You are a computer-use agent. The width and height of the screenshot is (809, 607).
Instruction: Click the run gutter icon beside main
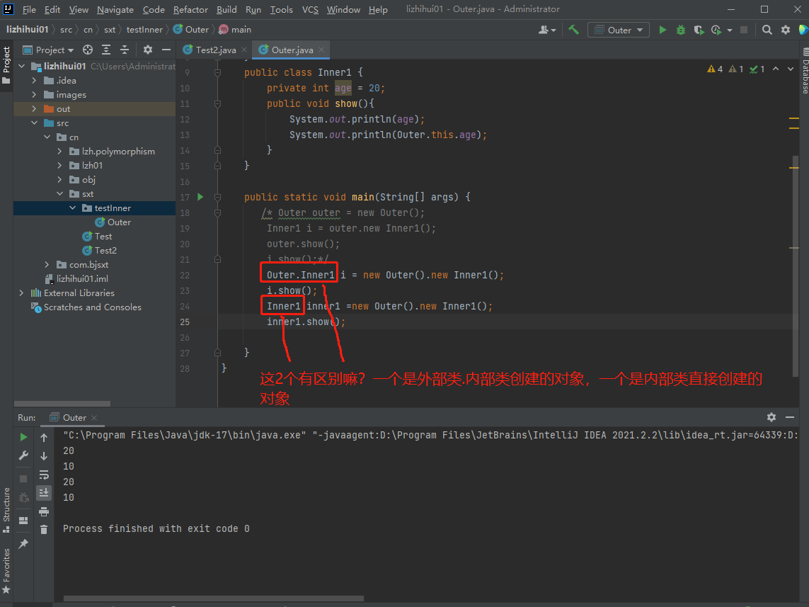pos(201,197)
